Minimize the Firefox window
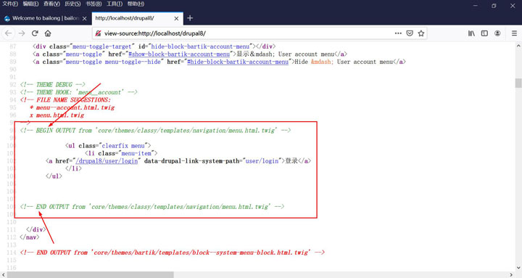Screen dimensions: 522x278 tap(476, 6)
